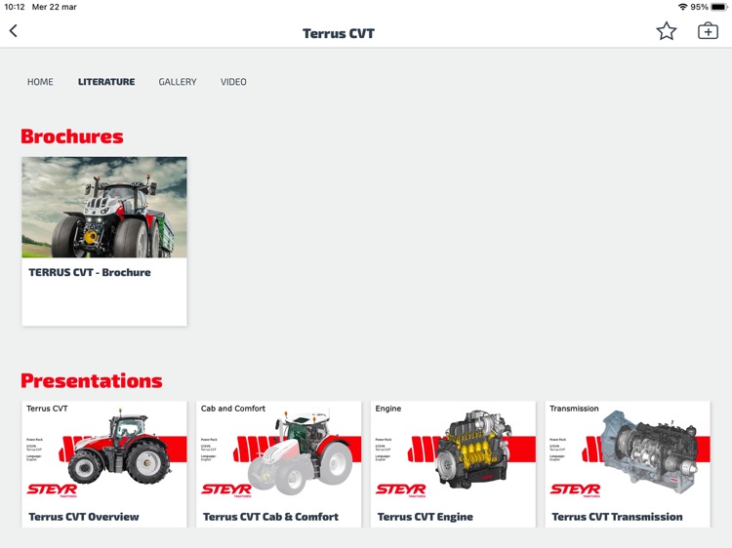Open the Terrus CVT Overview presentation thumbnail
The width and height of the screenshot is (732, 548).
(x=104, y=453)
